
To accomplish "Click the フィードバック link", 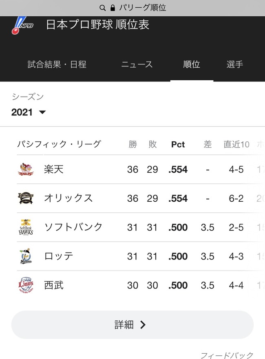I will (227, 355).
